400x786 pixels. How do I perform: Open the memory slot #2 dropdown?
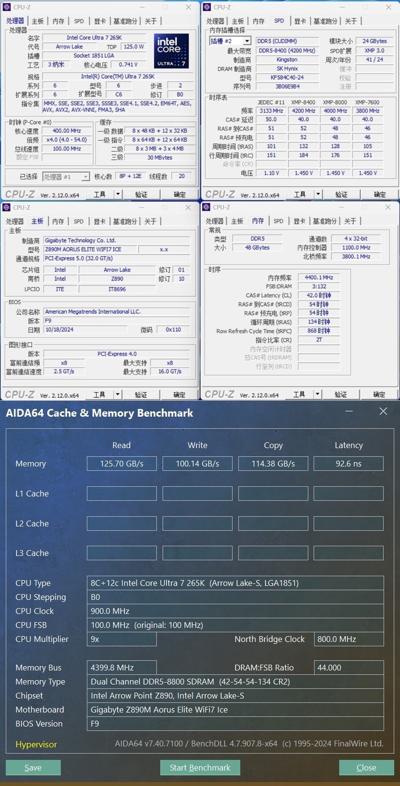(246, 41)
